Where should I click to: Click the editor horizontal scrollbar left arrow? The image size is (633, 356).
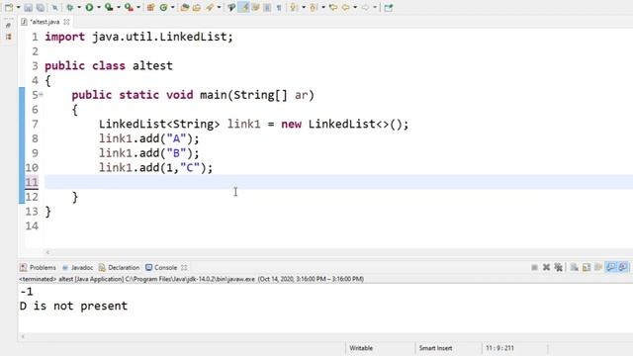pyautogui.click(x=47, y=252)
